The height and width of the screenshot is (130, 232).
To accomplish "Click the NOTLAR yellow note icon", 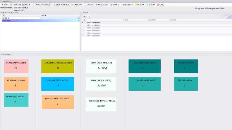I will tap(136, 5).
